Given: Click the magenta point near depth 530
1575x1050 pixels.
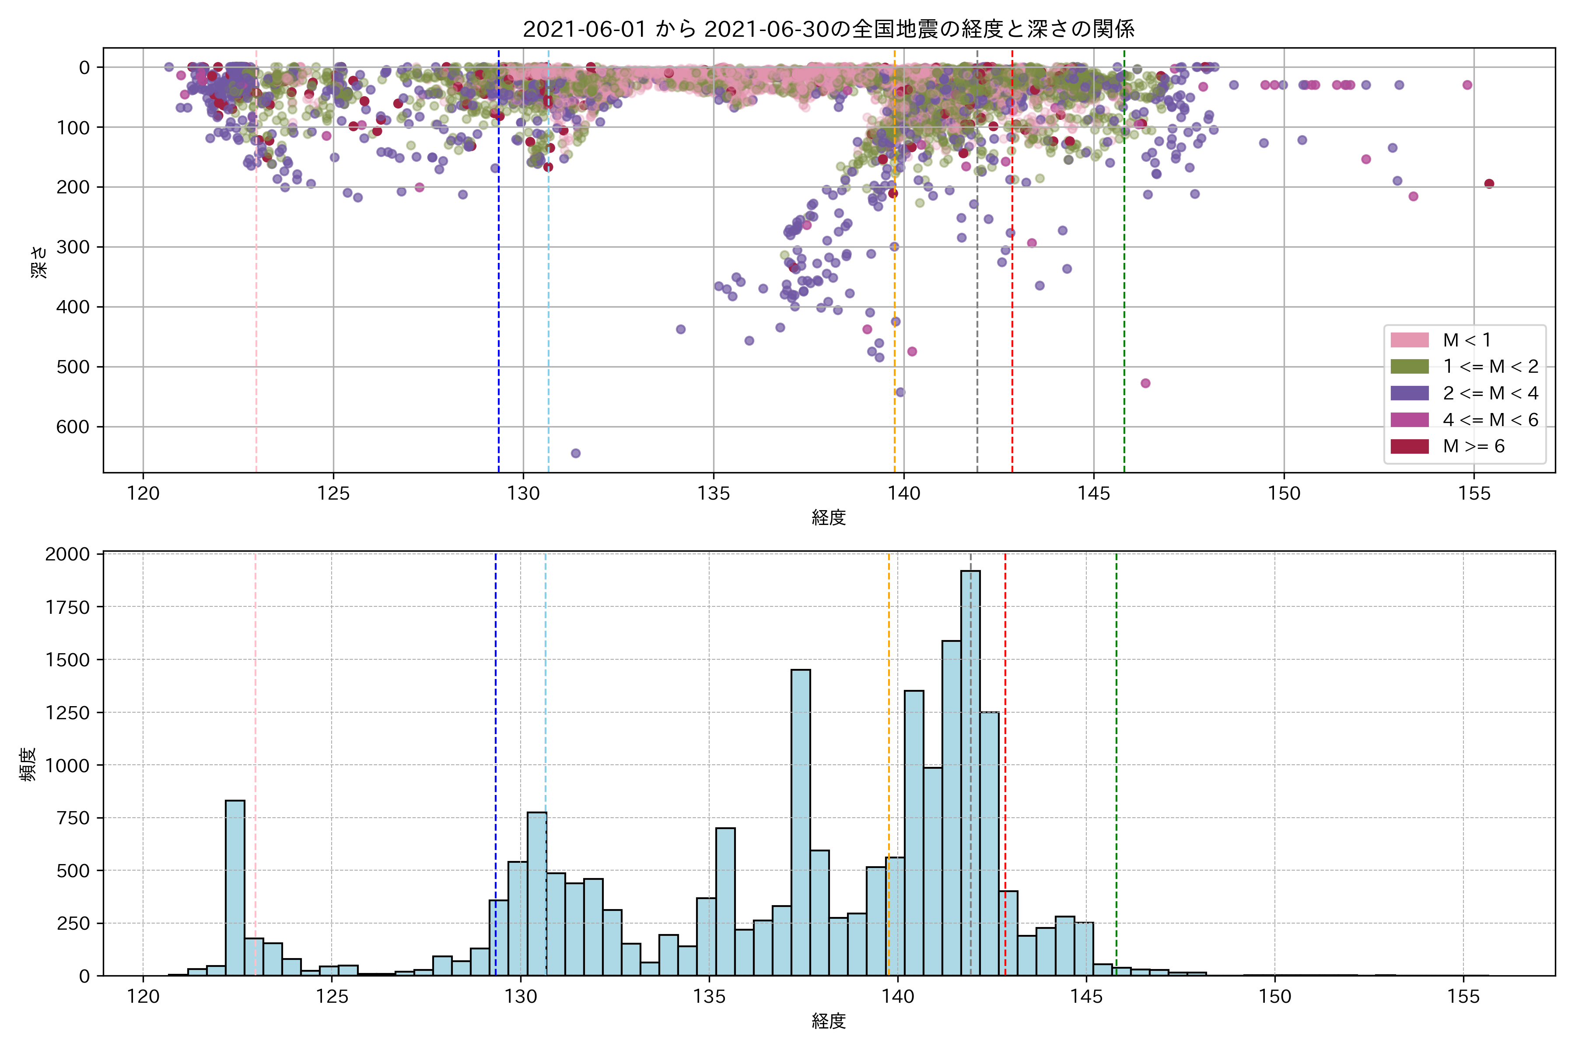Looking at the screenshot, I should [x=1146, y=383].
